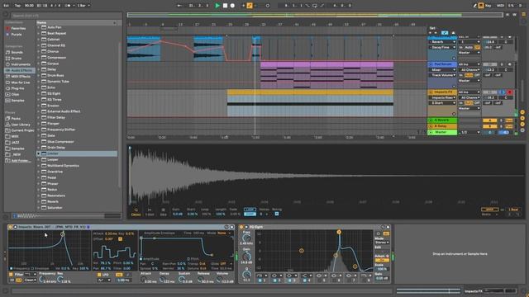This screenshot has width=529, height=297.
Task: Toggle the Key map mode button
Action: [488, 6]
